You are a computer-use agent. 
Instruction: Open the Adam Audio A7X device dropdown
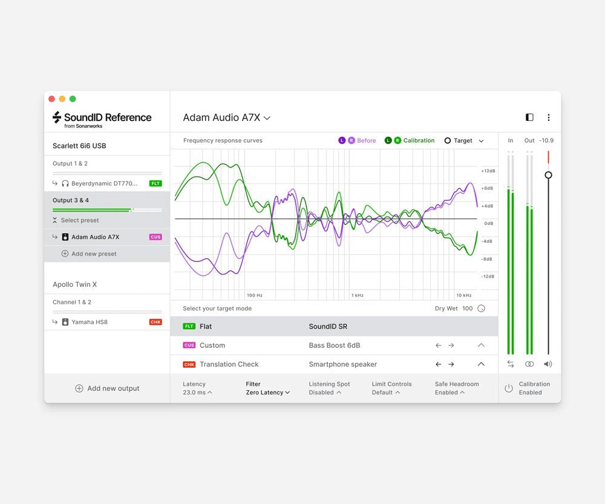coord(266,117)
